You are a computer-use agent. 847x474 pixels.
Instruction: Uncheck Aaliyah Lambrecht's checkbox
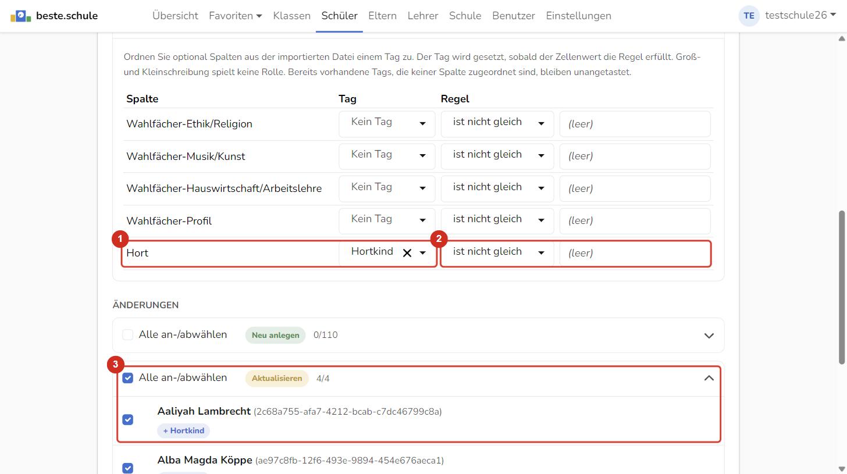128,419
